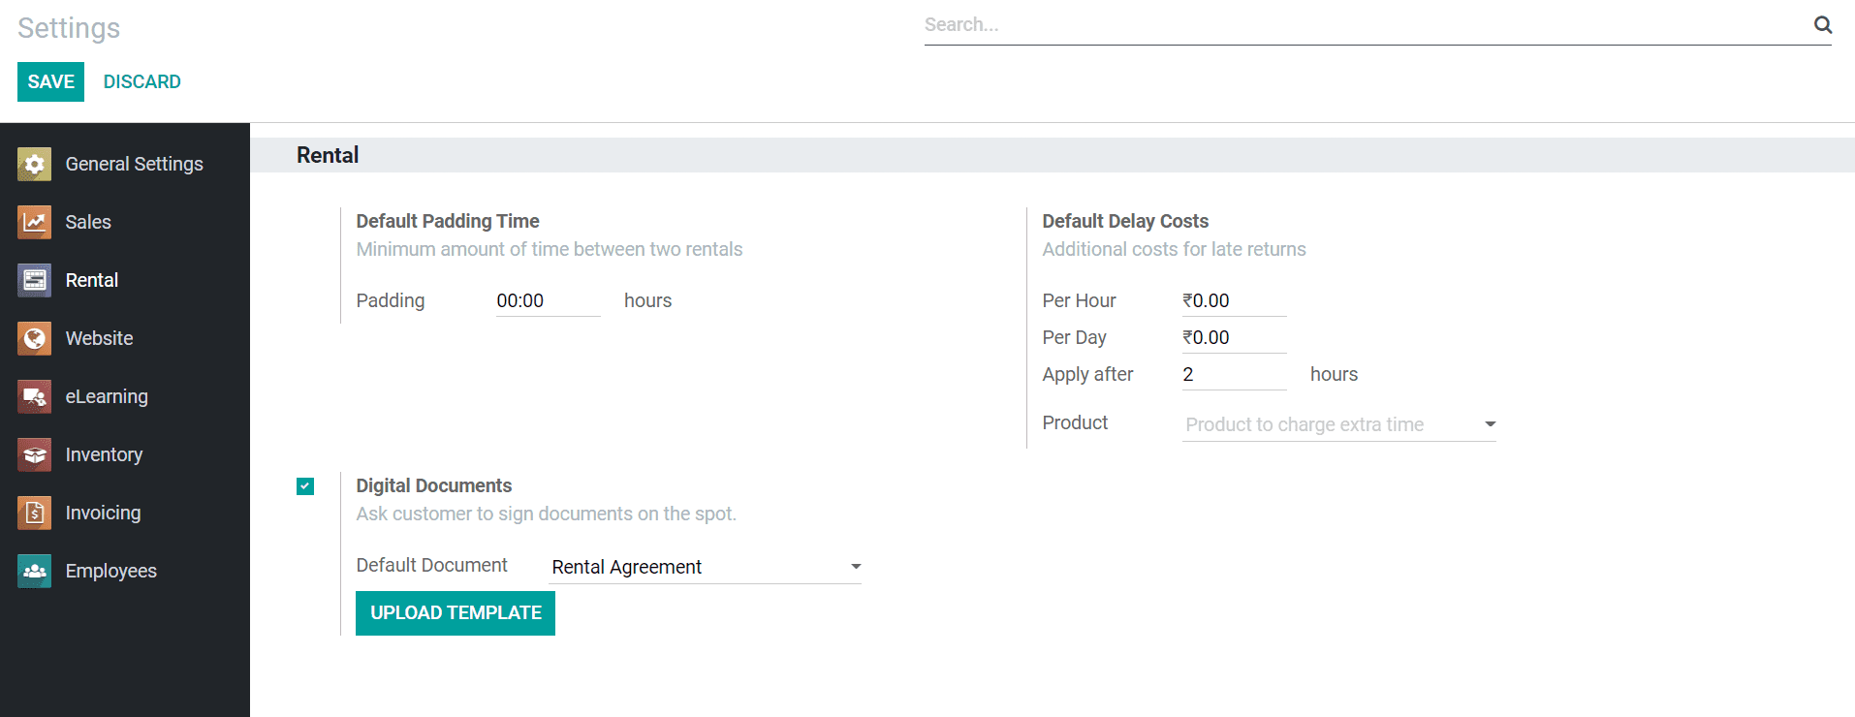
Task: Click the Padding hours input field
Action: (x=548, y=301)
